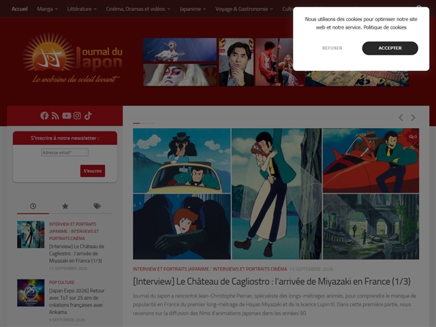Refuse cookies with REFUSER button
This screenshot has width=436, height=327.
pyautogui.click(x=332, y=48)
